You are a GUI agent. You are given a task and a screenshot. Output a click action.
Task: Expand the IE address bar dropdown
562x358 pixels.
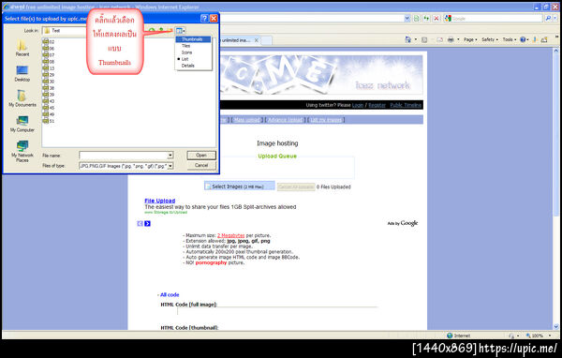pyautogui.click(x=407, y=19)
